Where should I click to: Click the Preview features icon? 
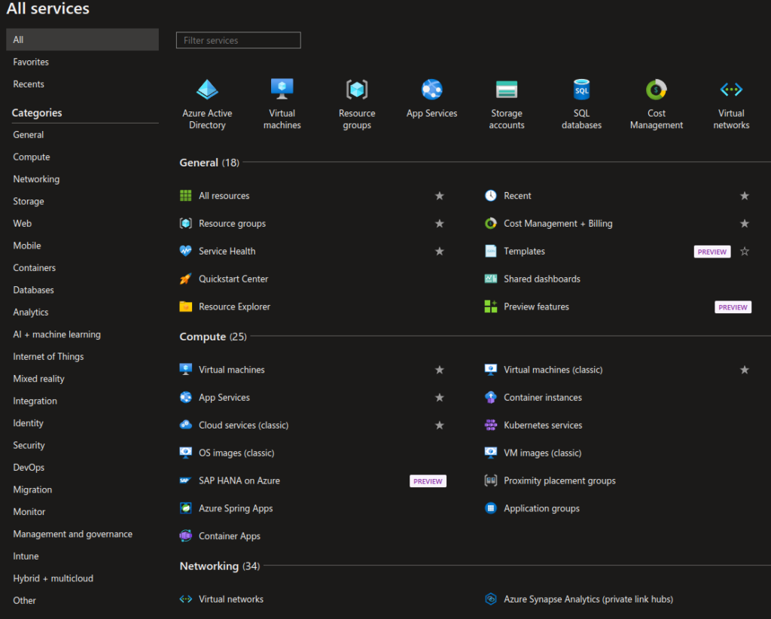click(x=491, y=306)
